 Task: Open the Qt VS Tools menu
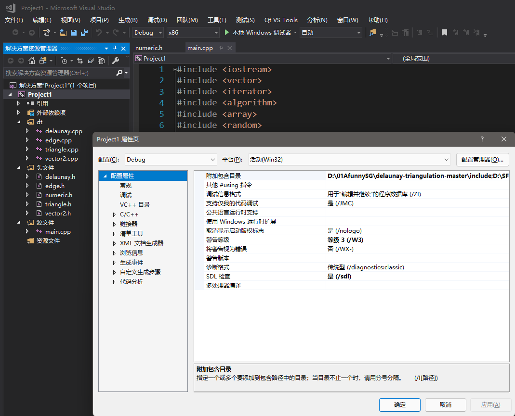click(x=281, y=20)
